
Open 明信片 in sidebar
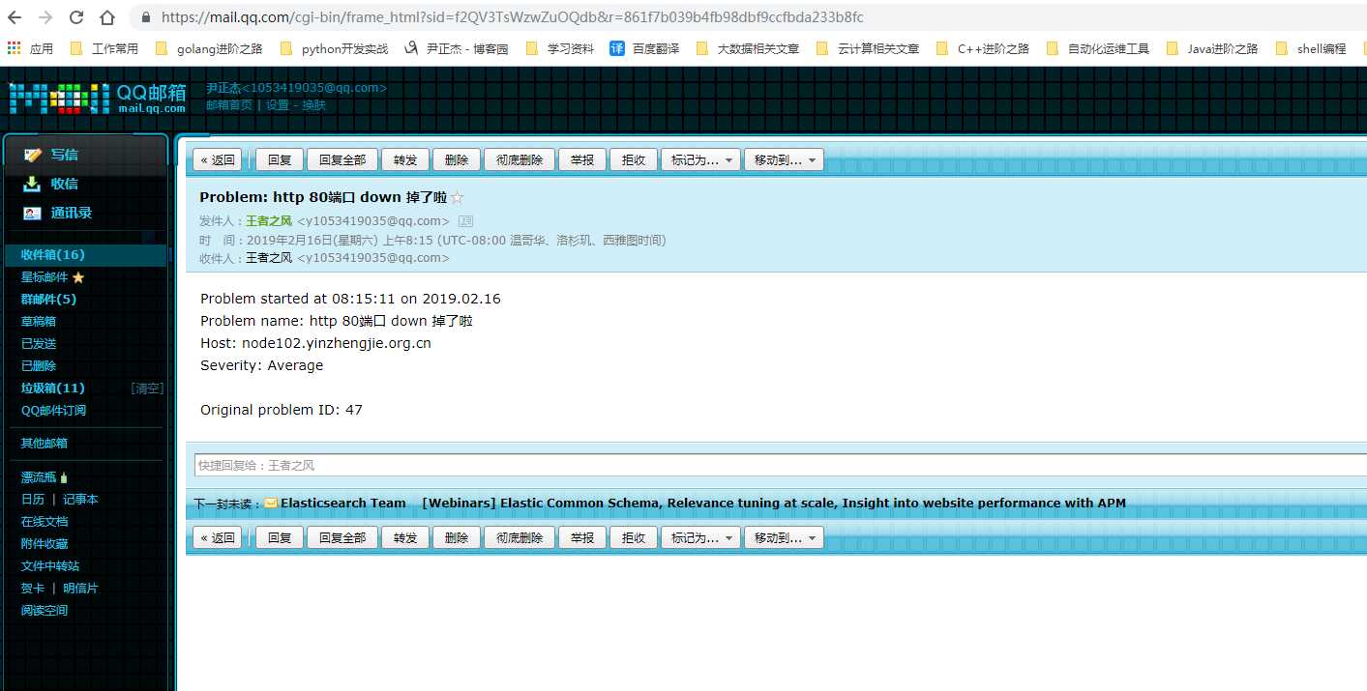pos(80,589)
